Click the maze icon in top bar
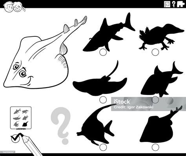Image resolution: width=186 pixels, height=156 pixels. pos(167,4)
